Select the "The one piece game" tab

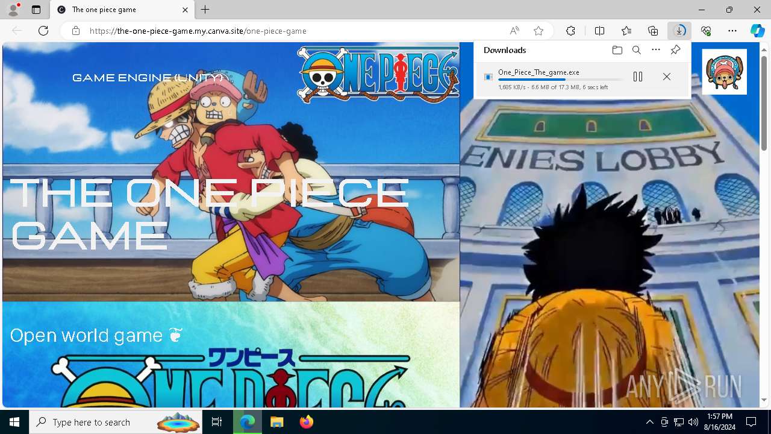[121, 10]
